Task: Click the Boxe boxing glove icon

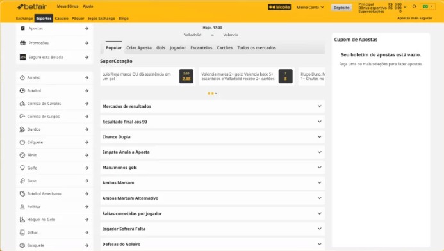Action: click(x=22, y=181)
